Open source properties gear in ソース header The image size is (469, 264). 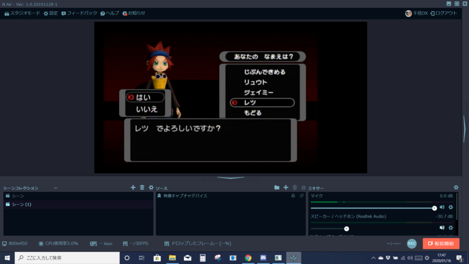(304, 187)
